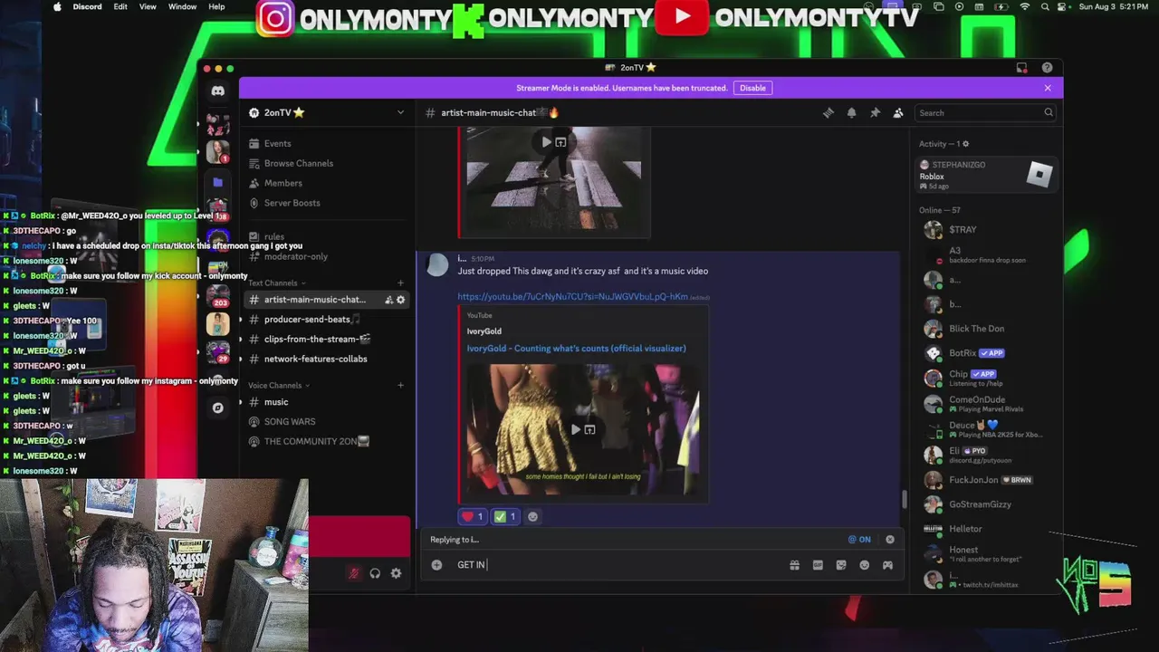Collapse the Voice Channels category
Image resolution: width=1159 pixels, height=652 pixels.
click(x=279, y=386)
